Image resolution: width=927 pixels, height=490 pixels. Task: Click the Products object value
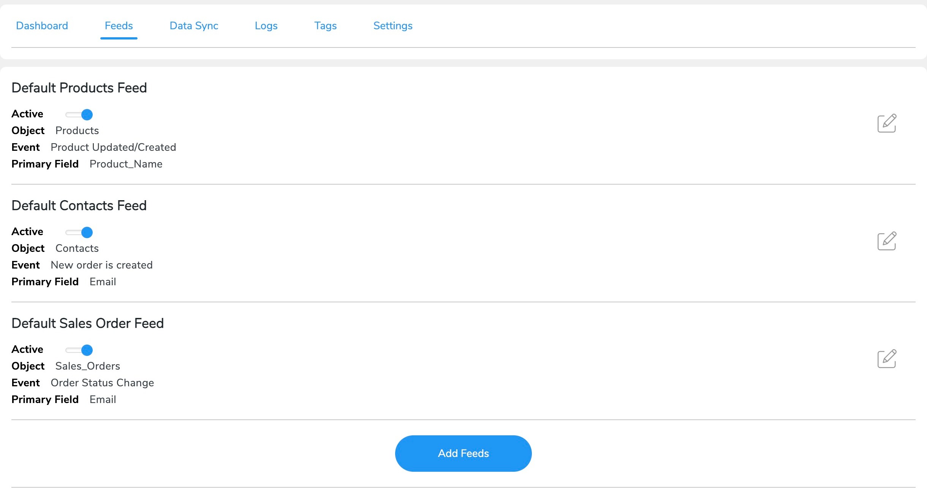pyautogui.click(x=77, y=130)
